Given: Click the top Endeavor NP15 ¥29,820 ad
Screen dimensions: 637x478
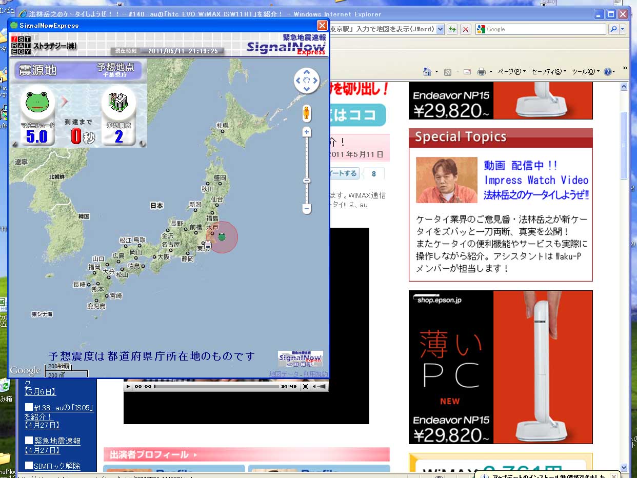Looking at the screenshot, I should point(501,101).
